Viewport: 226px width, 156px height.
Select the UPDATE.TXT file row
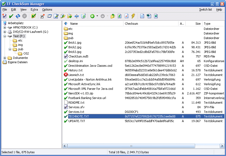144,121
